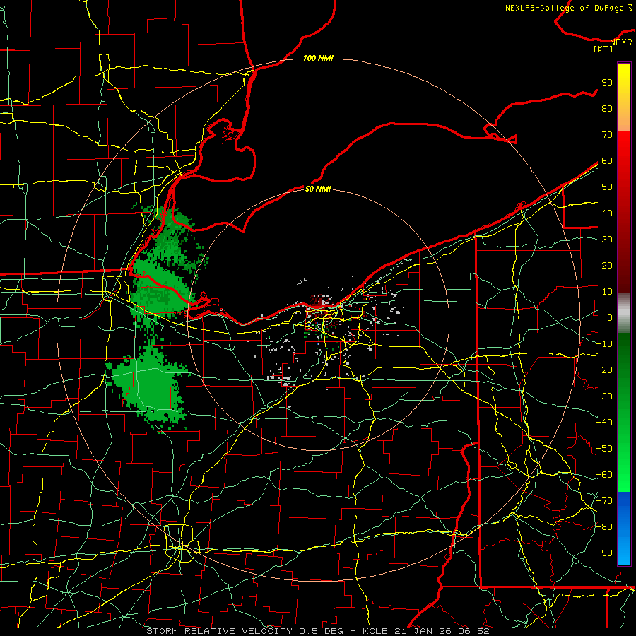Click the 100 NMI range ring label

click(318, 59)
